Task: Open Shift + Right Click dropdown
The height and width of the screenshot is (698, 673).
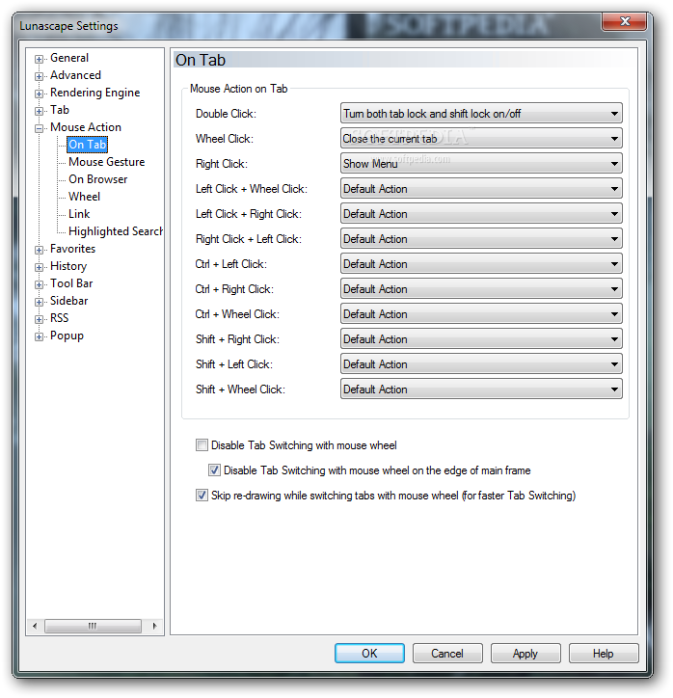Action: (x=481, y=339)
